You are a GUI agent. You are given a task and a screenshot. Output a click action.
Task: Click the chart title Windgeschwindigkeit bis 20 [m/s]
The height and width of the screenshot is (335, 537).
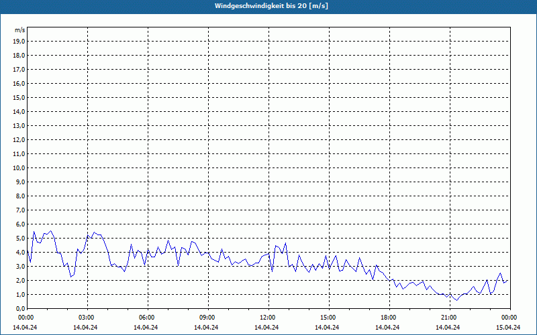click(x=271, y=6)
